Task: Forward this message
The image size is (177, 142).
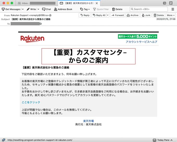Action: (x=117, y=15)
